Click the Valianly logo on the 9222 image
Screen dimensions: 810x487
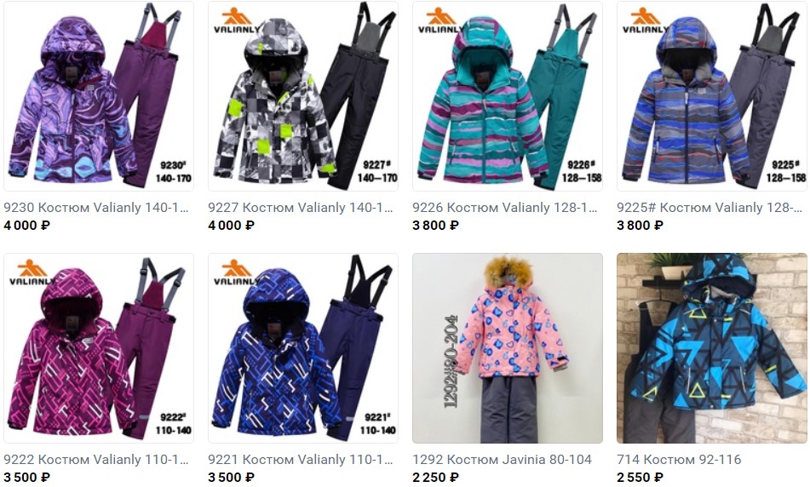click(32, 272)
